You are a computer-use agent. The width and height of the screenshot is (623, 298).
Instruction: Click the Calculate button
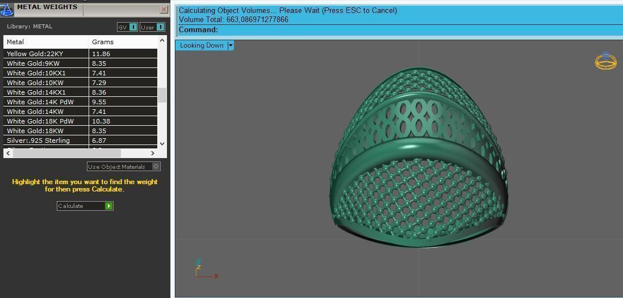tap(85, 206)
